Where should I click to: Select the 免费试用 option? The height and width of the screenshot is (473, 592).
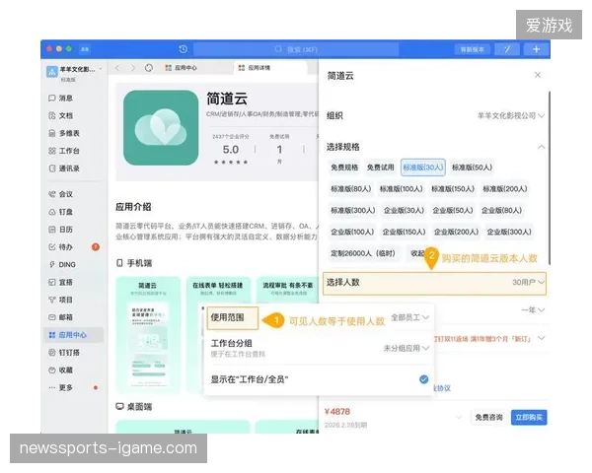[x=381, y=168]
